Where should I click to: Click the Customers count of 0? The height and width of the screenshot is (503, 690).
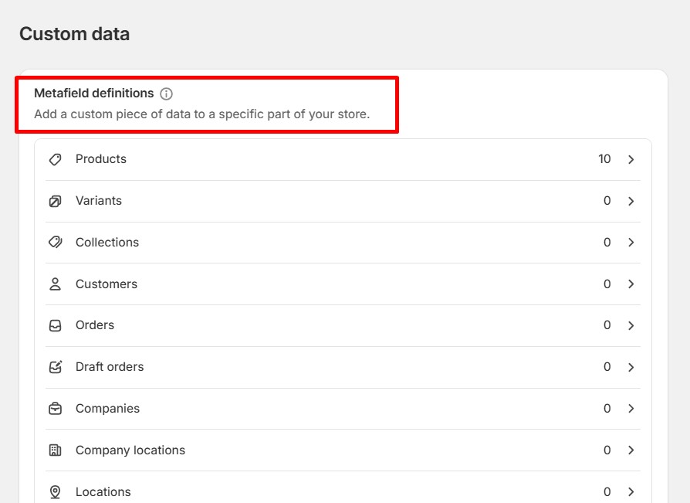coord(607,284)
